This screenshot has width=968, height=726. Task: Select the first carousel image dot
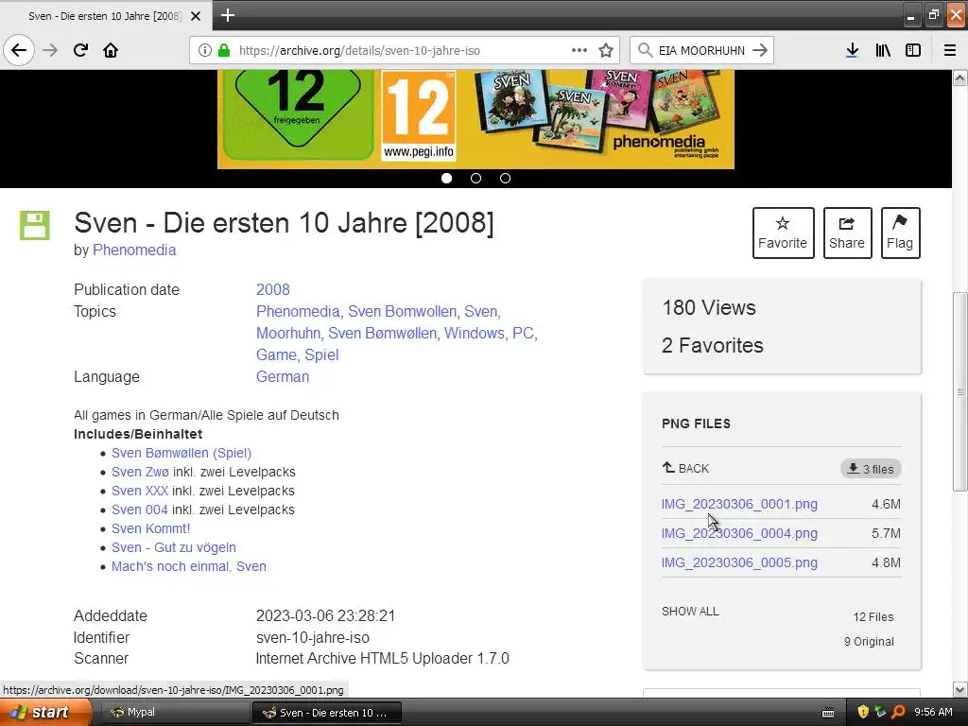[x=446, y=179]
